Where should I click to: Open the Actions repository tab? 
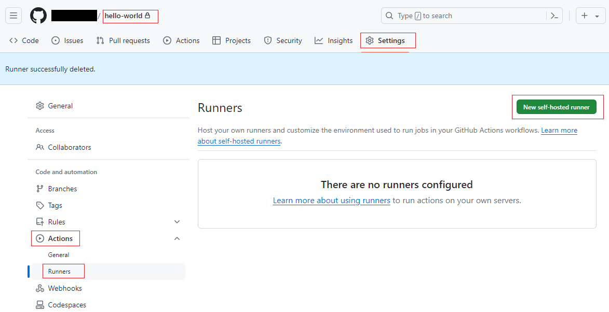pos(181,41)
